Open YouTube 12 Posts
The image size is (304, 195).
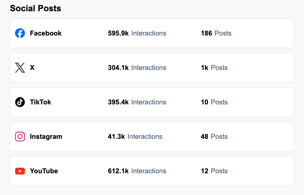coord(214,171)
